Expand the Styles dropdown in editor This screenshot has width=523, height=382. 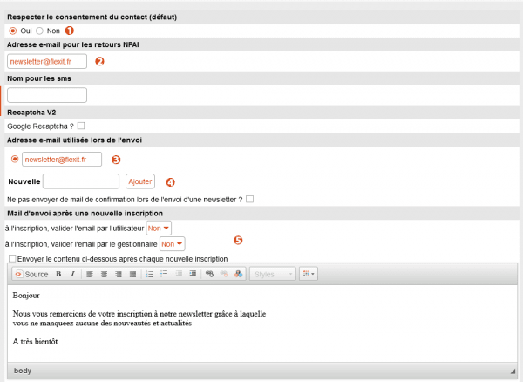coord(273,274)
